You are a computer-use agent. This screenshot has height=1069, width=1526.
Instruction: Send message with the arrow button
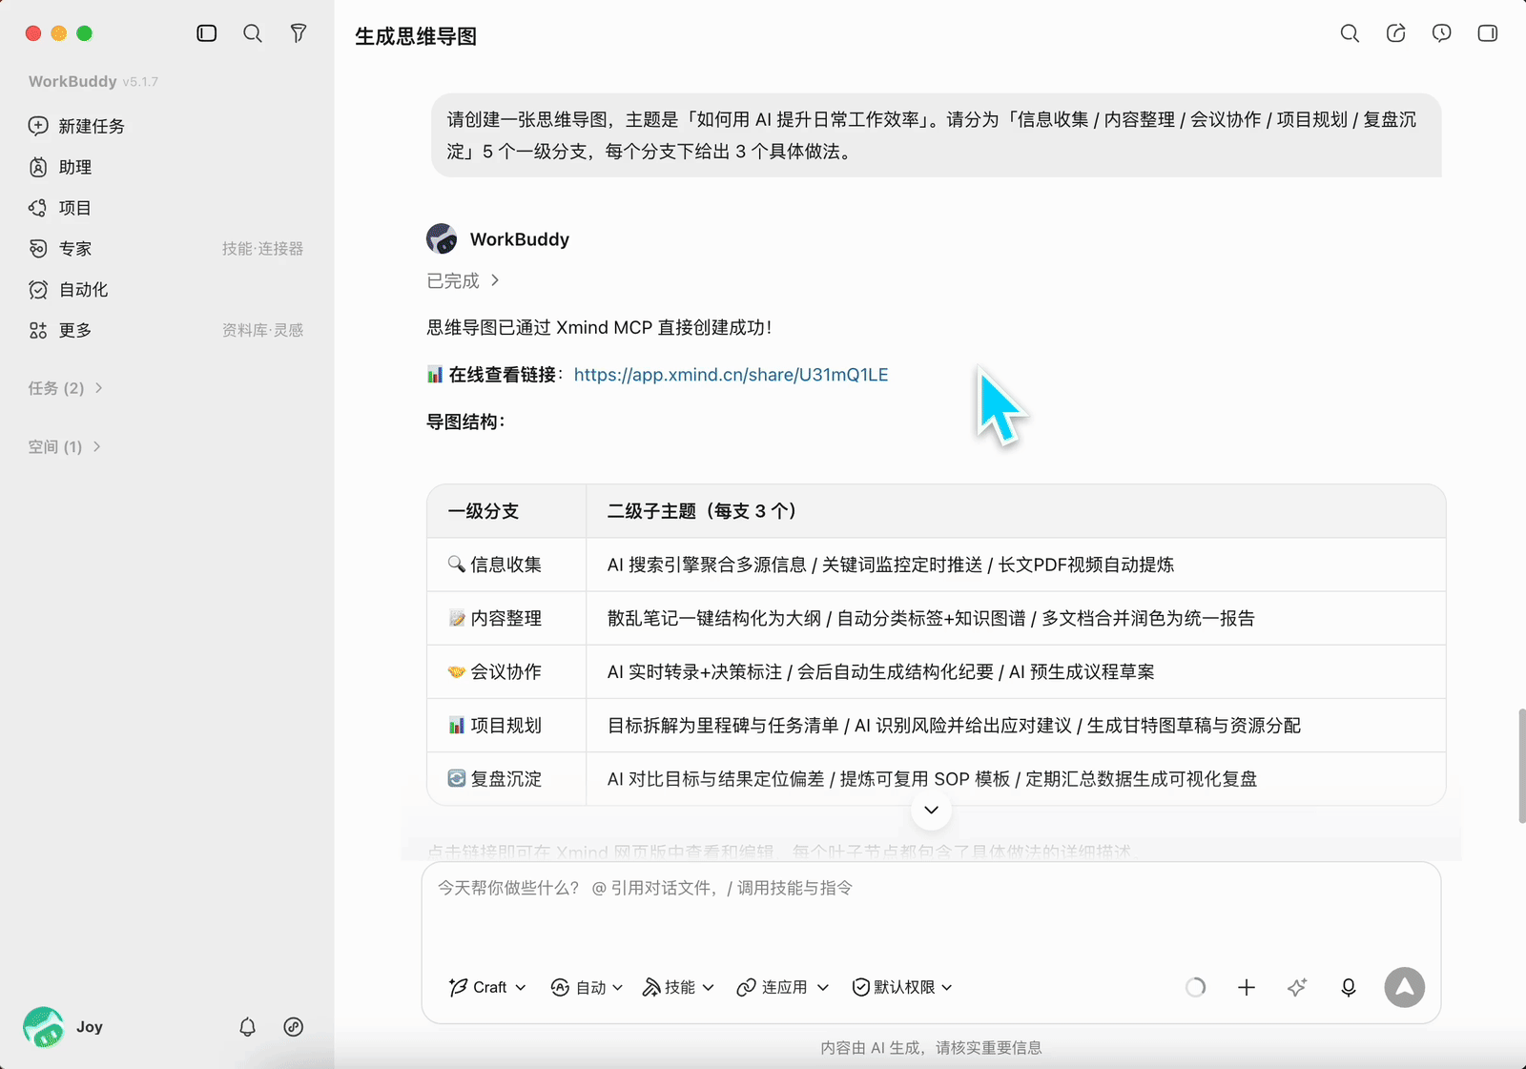(1405, 988)
